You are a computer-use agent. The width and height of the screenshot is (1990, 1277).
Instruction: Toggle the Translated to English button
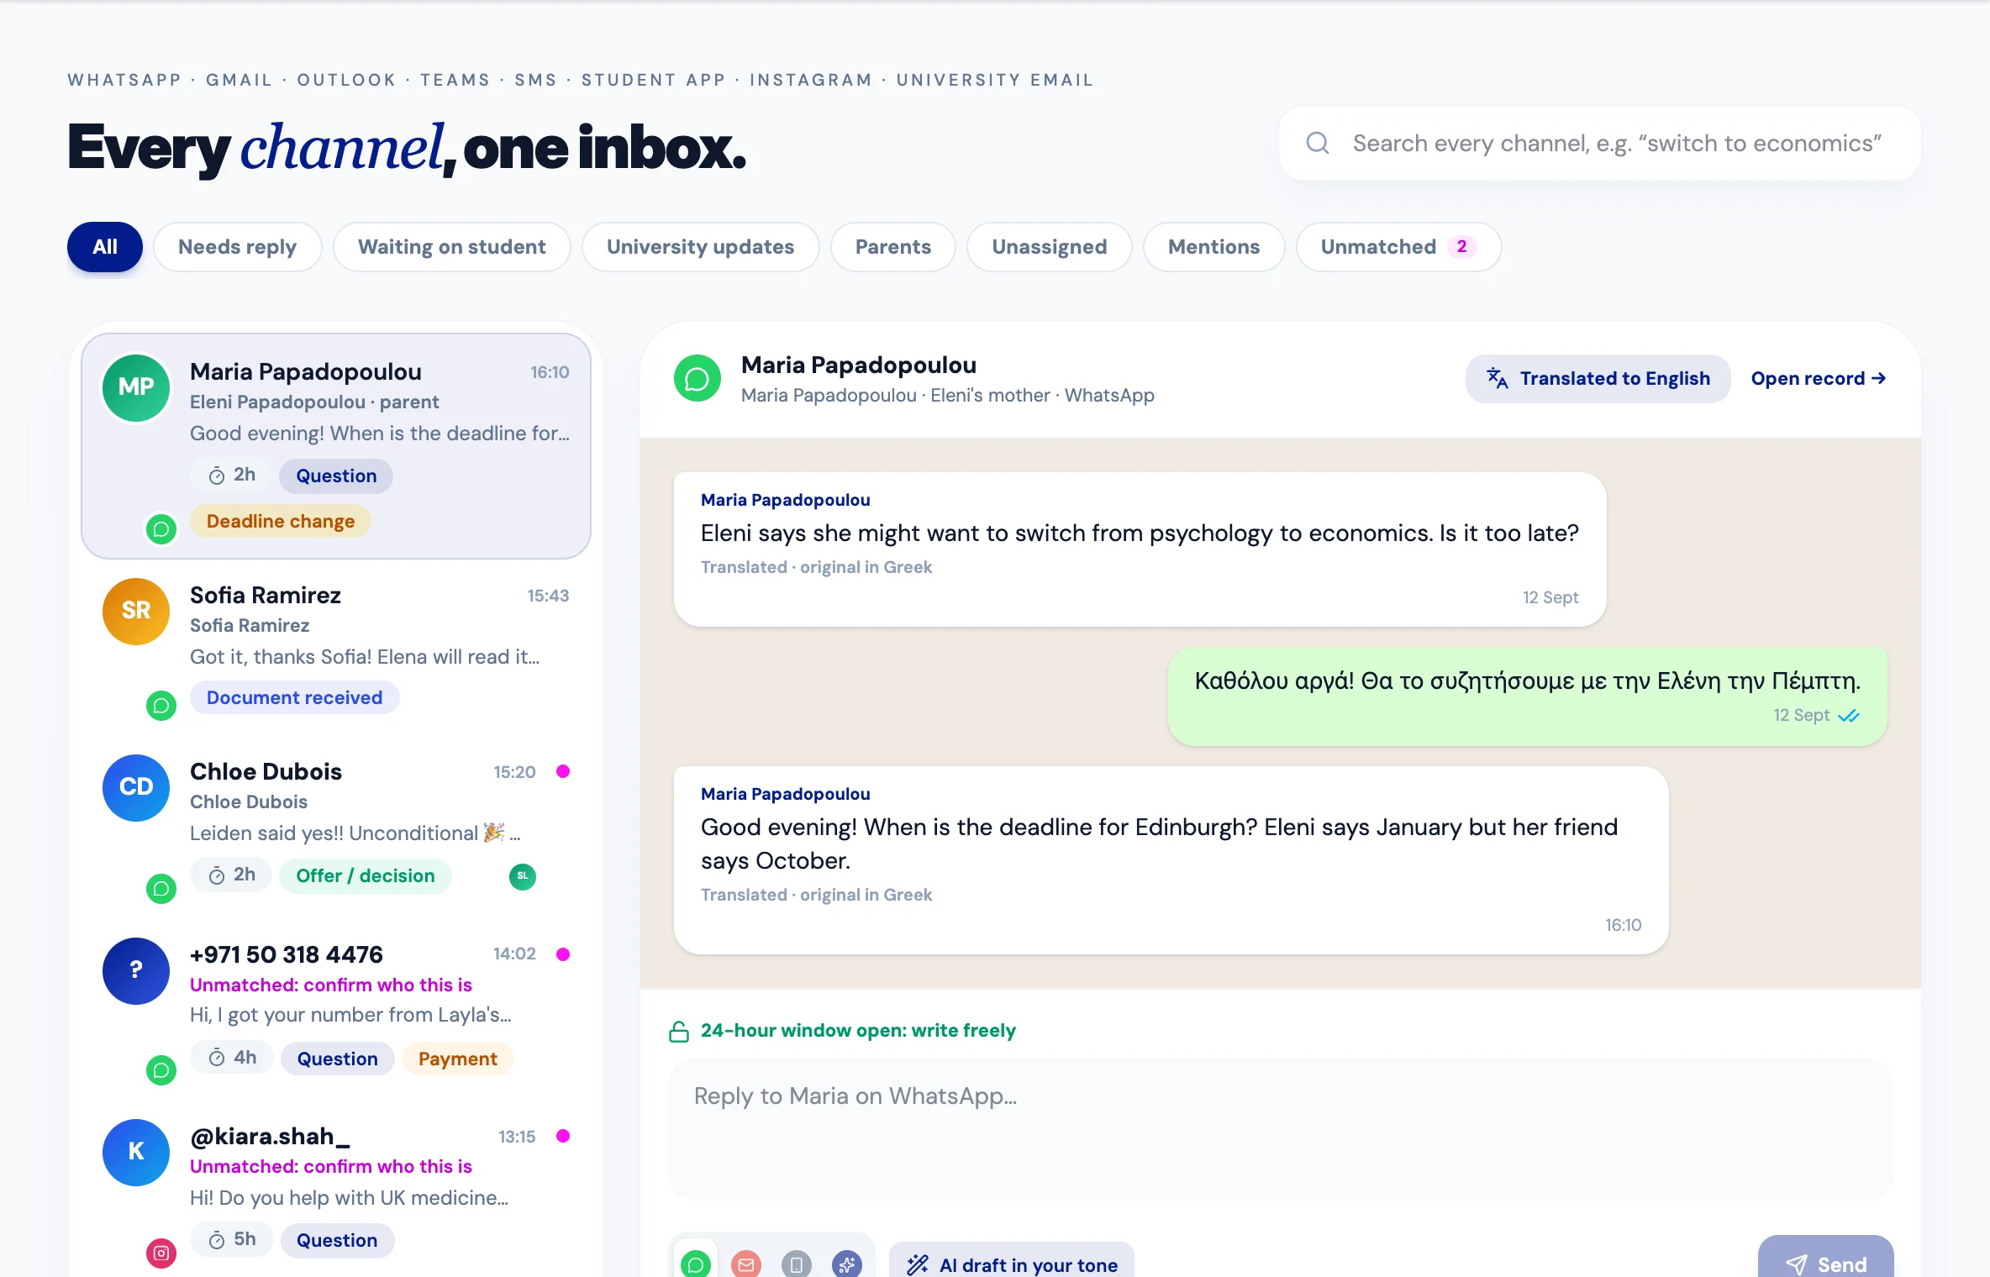[x=1598, y=379]
